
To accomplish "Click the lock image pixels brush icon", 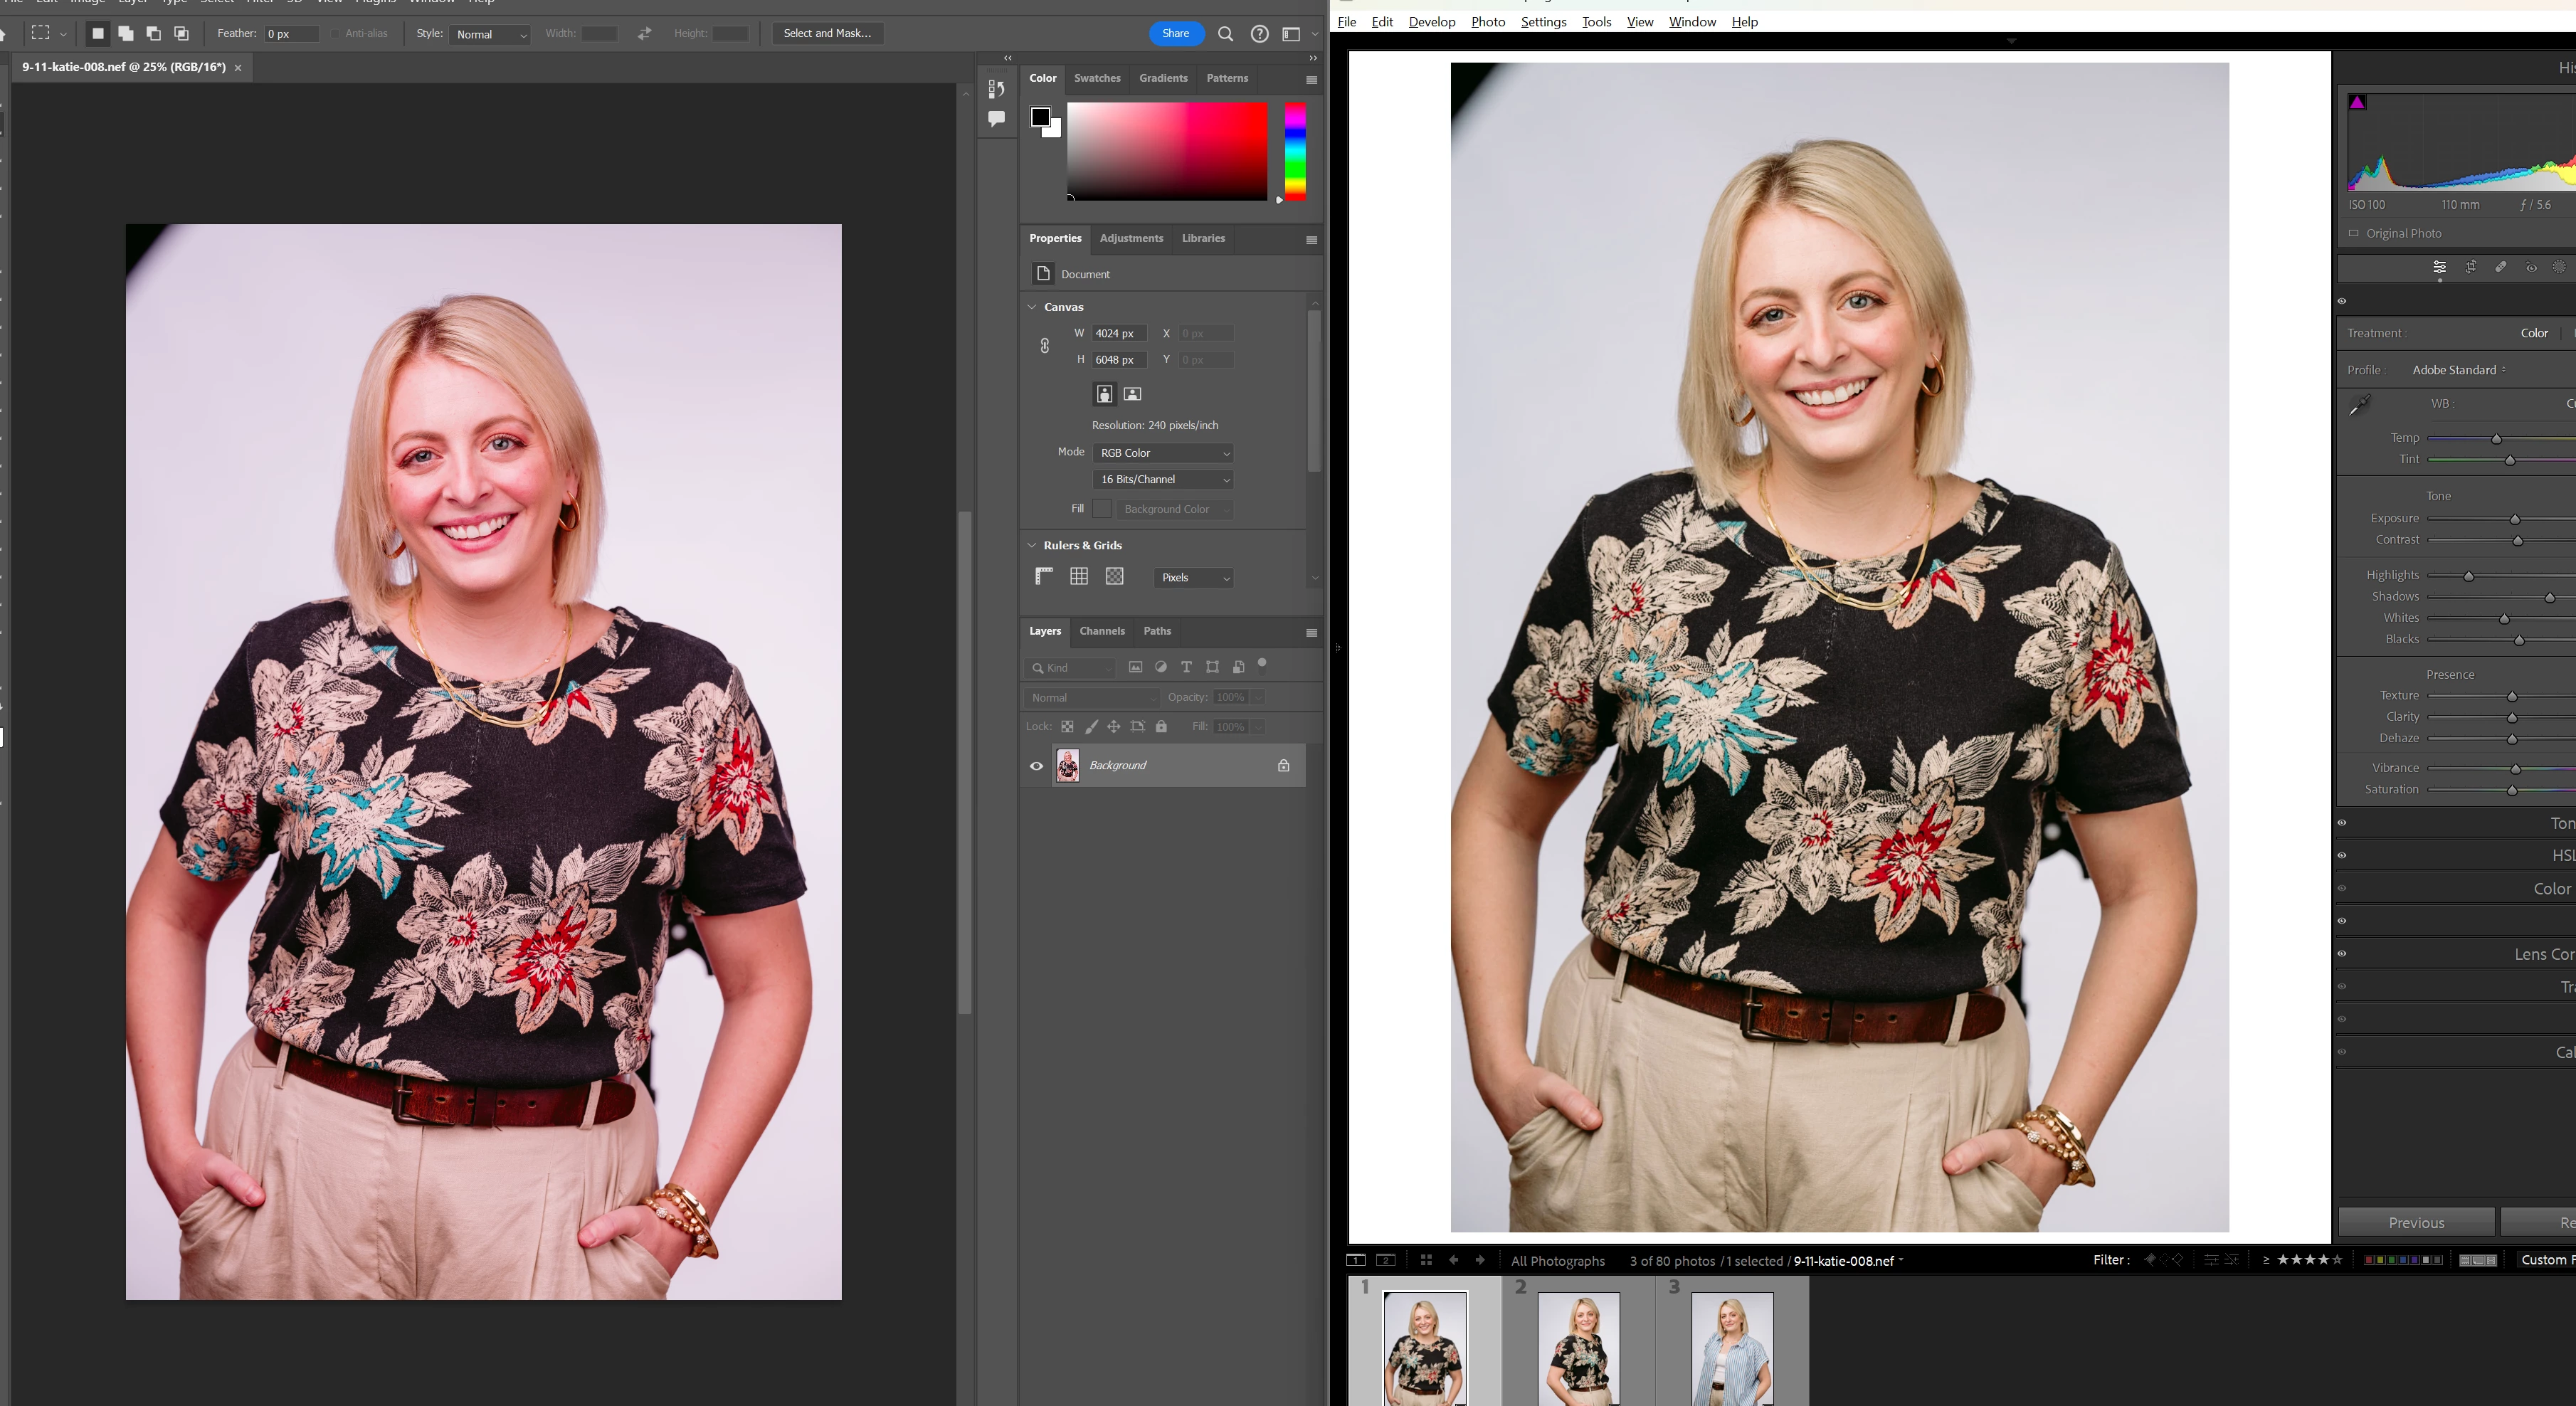I will 1091,727.
